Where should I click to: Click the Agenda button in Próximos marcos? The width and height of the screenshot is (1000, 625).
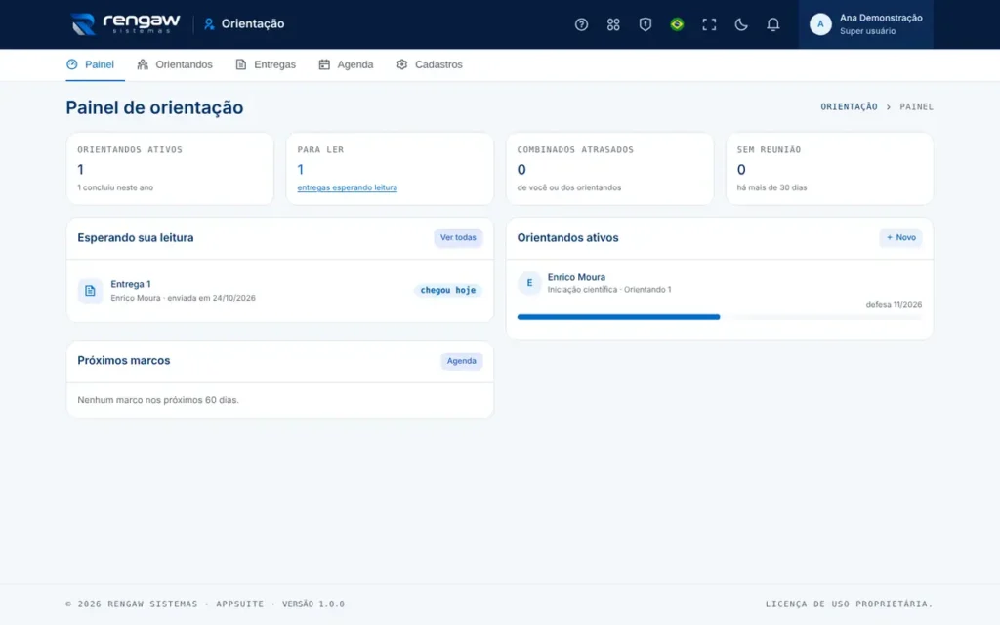[461, 361]
